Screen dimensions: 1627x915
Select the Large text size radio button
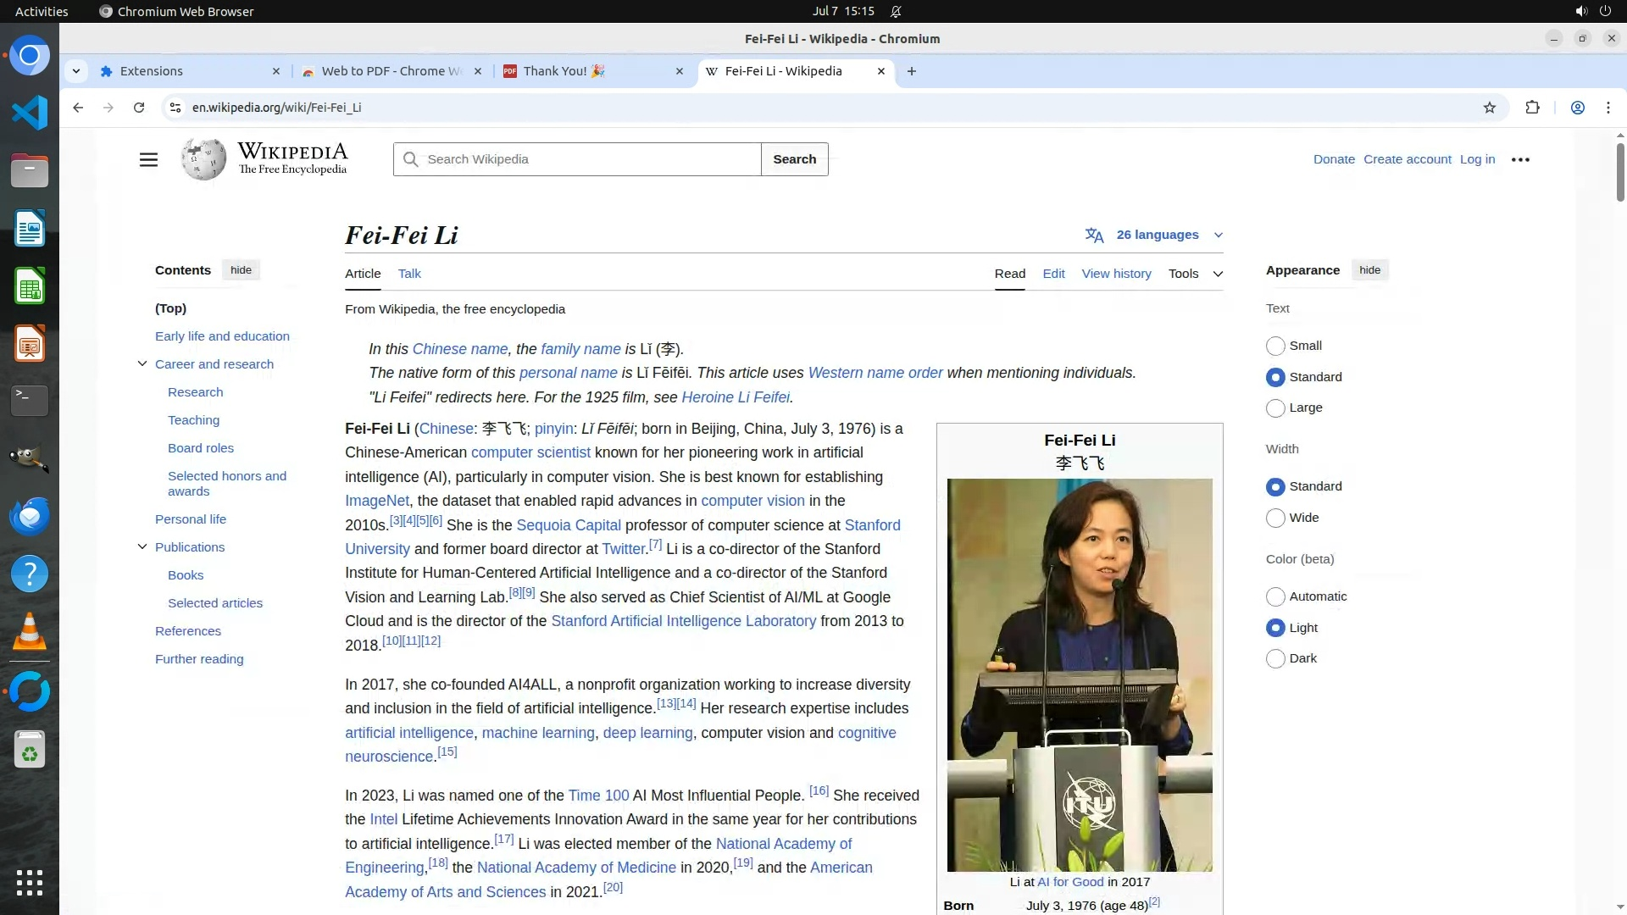pos(1275,408)
